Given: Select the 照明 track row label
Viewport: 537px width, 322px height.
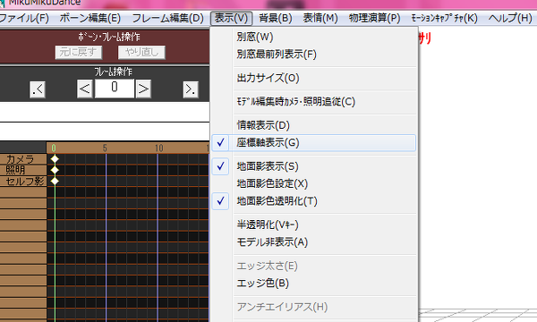Looking at the screenshot, I should click(23, 170).
